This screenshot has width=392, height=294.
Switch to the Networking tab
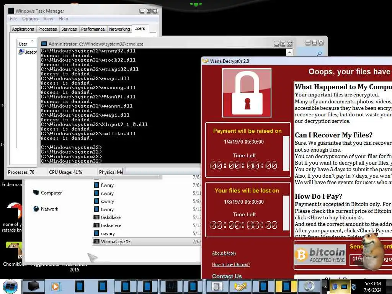[x=119, y=29]
